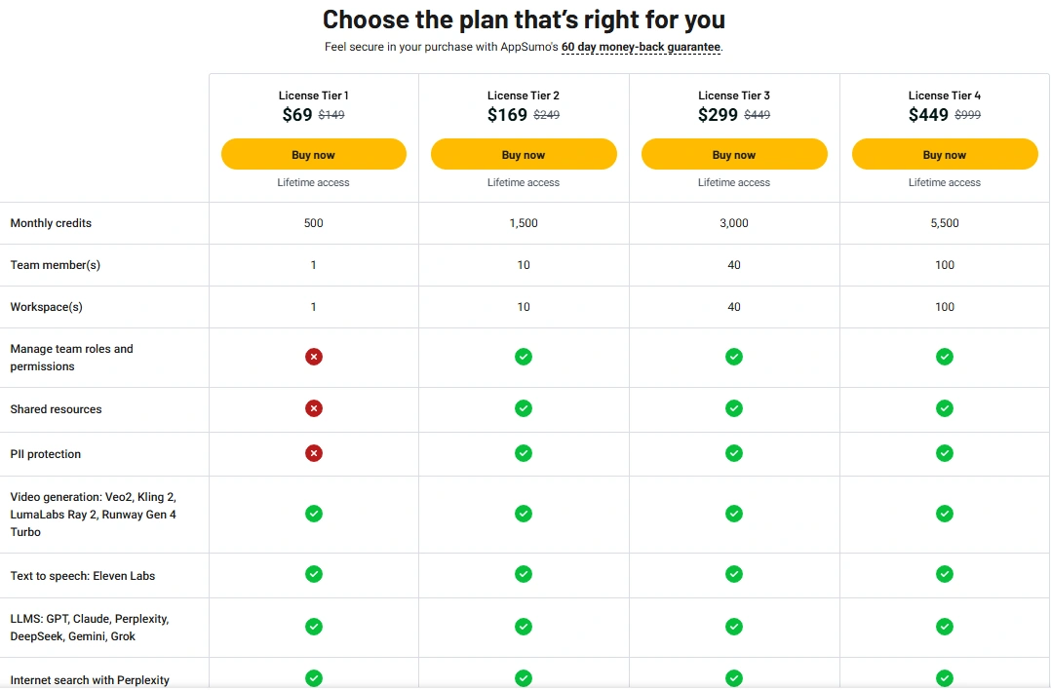Screen dimensions: 1051x690
Task: Click Buy now for License Tier 3
Action: click(x=734, y=154)
